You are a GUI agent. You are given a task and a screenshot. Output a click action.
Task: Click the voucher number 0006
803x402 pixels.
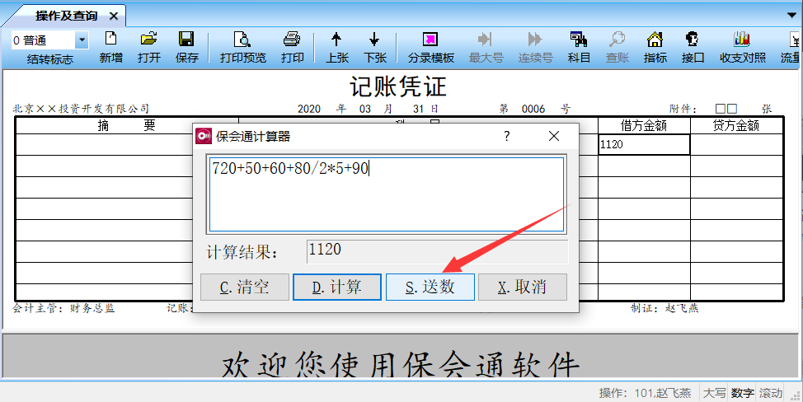[x=533, y=109]
